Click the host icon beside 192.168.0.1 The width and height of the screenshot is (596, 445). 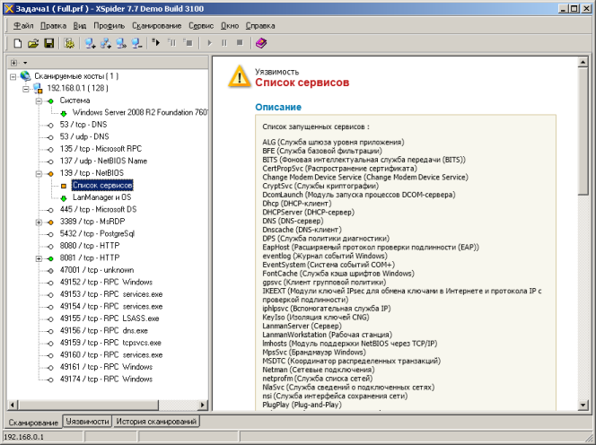38,89
